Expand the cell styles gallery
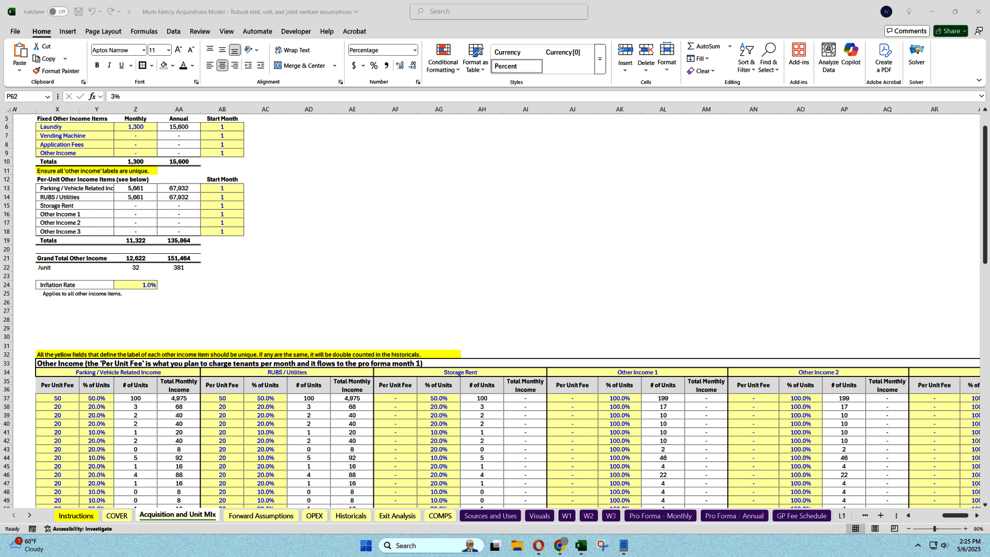 (600, 59)
